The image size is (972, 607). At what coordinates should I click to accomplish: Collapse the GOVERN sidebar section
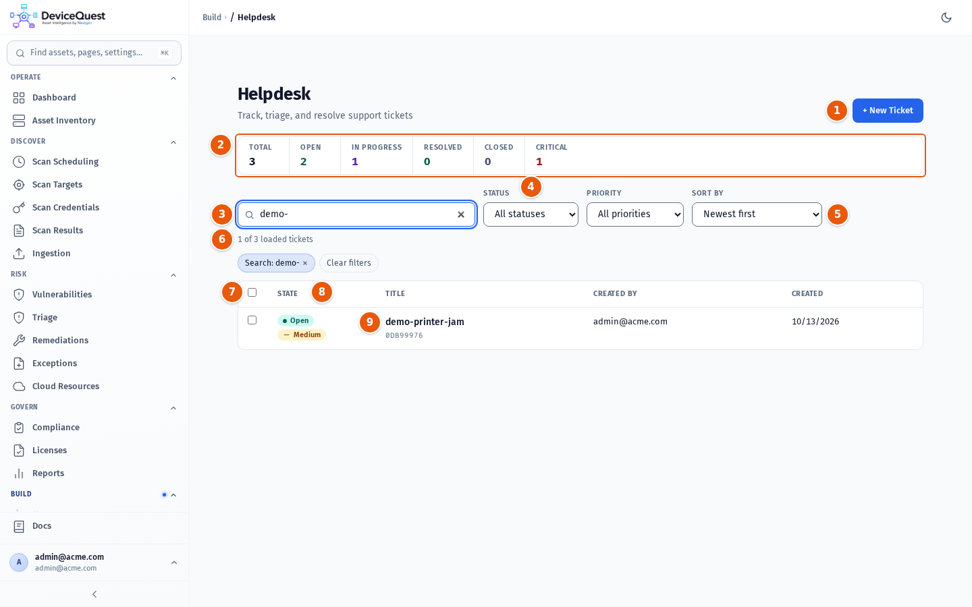click(173, 408)
